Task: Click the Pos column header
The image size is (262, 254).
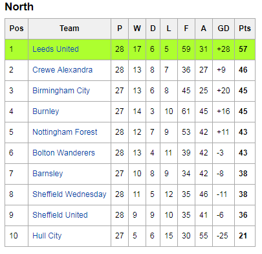Action: tap(16, 29)
